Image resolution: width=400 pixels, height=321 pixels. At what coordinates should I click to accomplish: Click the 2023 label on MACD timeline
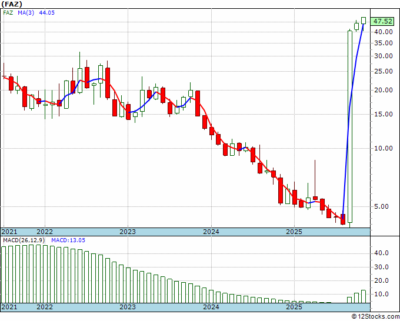[x=128, y=307]
